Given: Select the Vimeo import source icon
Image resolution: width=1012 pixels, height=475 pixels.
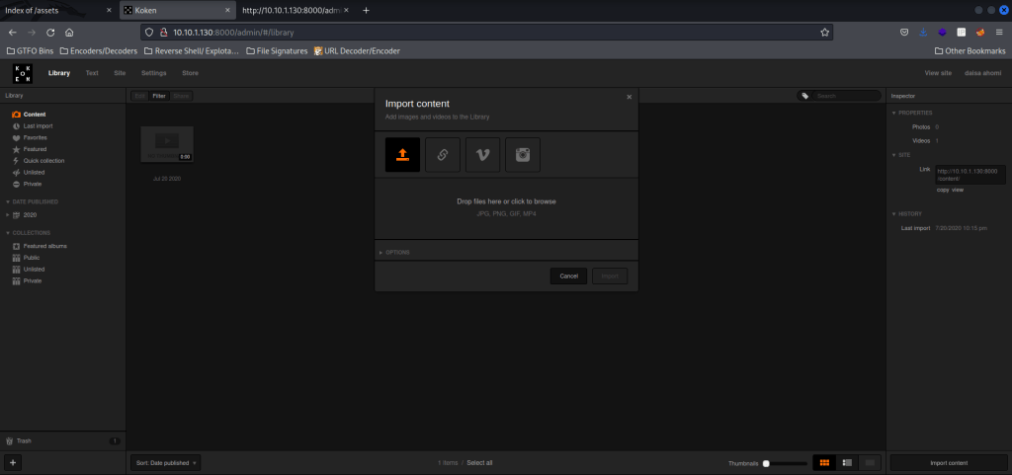Looking at the screenshot, I should click(x=483, y=155).
